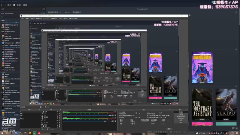Open the last OBS menu bar item
Screen dimensions: 240x135
pyautogui.click(x=73, y=19)
